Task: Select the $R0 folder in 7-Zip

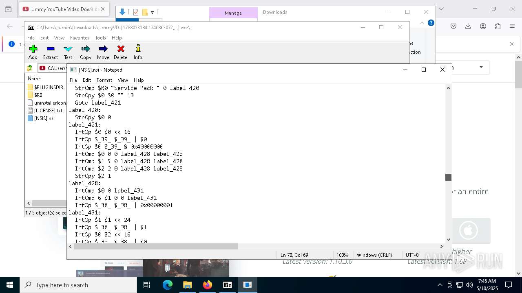Action: (x=35, y=95)
